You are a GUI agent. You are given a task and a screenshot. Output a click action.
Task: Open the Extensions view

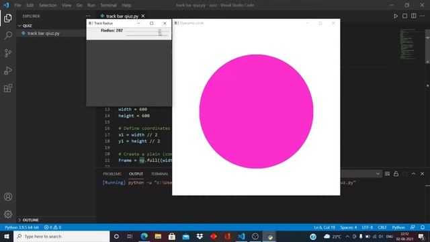click(8, 88)
